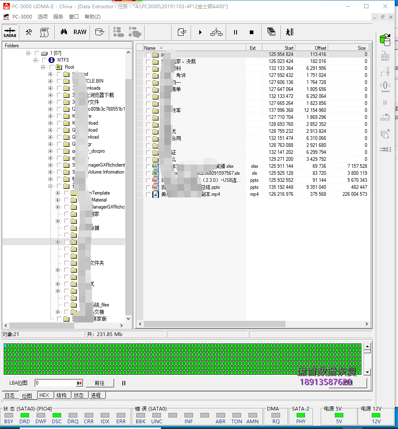Click the 前往 go-to button

(100, 383)
